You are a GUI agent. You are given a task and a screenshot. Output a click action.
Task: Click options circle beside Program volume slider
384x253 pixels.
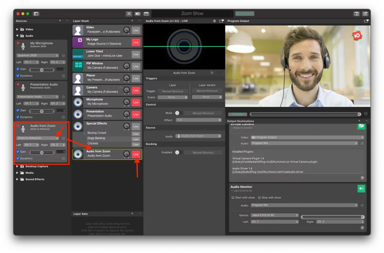tap(366, 114)
